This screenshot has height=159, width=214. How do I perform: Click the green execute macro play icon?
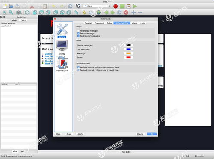click(135, 6)
